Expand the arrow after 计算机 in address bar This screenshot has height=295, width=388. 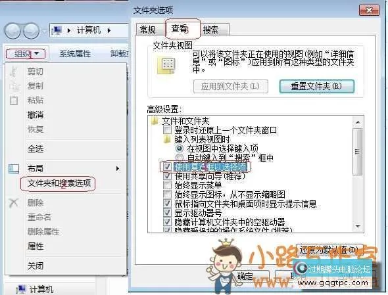point(109,31)
